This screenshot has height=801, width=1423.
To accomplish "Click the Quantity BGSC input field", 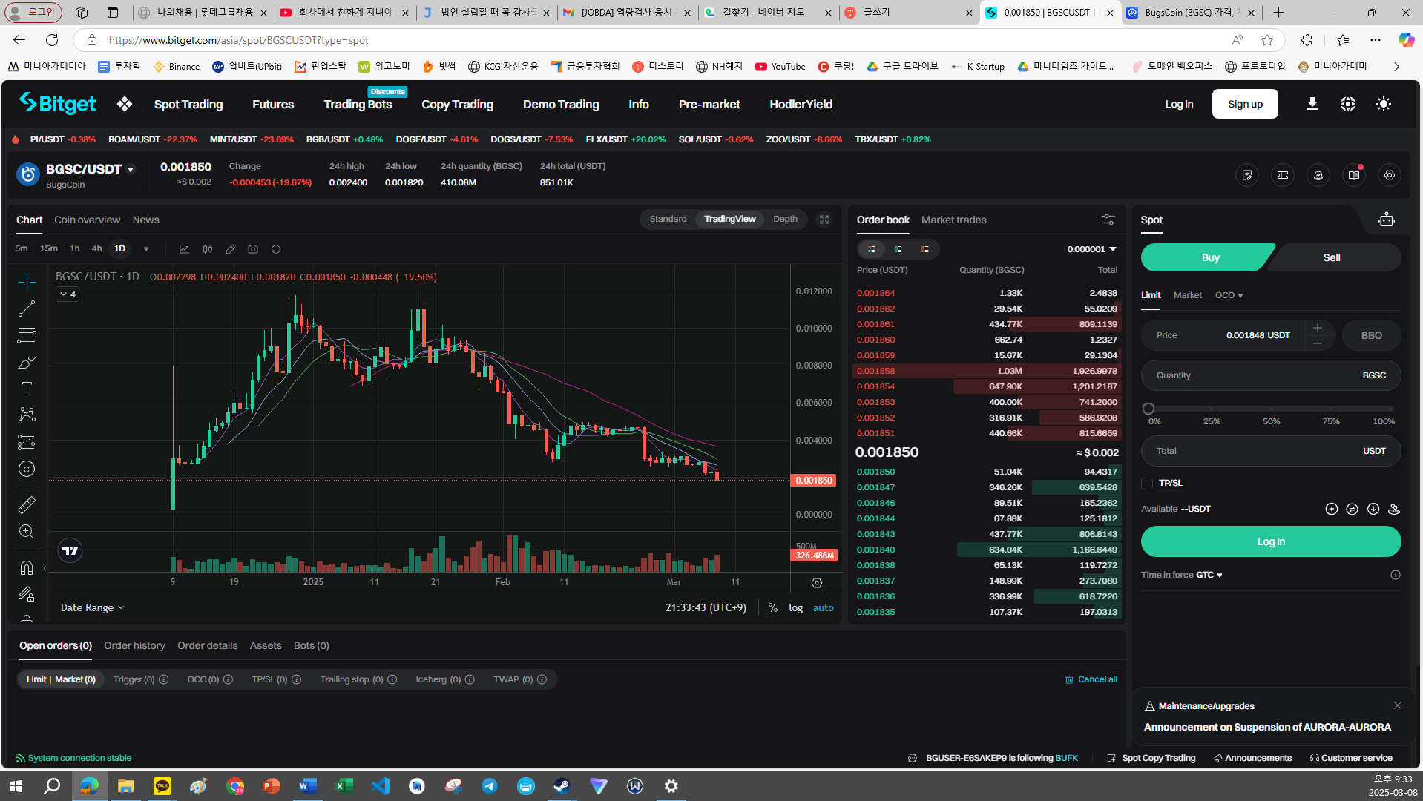I will [1271, 375].
